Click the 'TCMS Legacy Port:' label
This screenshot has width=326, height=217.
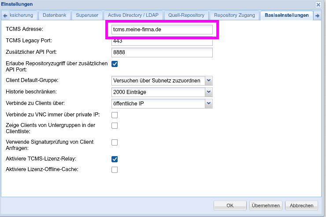pos(29,41)
